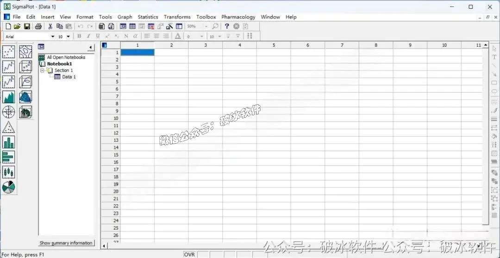Collapse the notebook panel with arrow button
Screen dimensions: 500x258
tap(91, 48)
